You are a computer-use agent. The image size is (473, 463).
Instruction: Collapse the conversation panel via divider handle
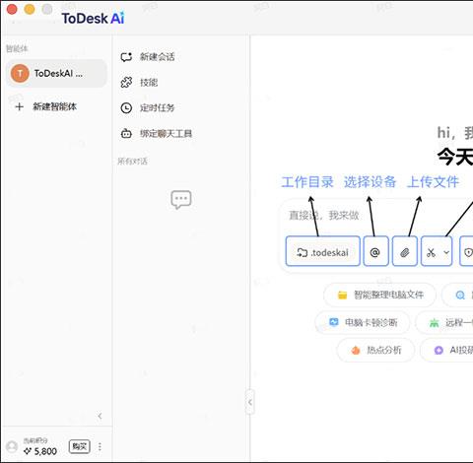click(250, 402)
